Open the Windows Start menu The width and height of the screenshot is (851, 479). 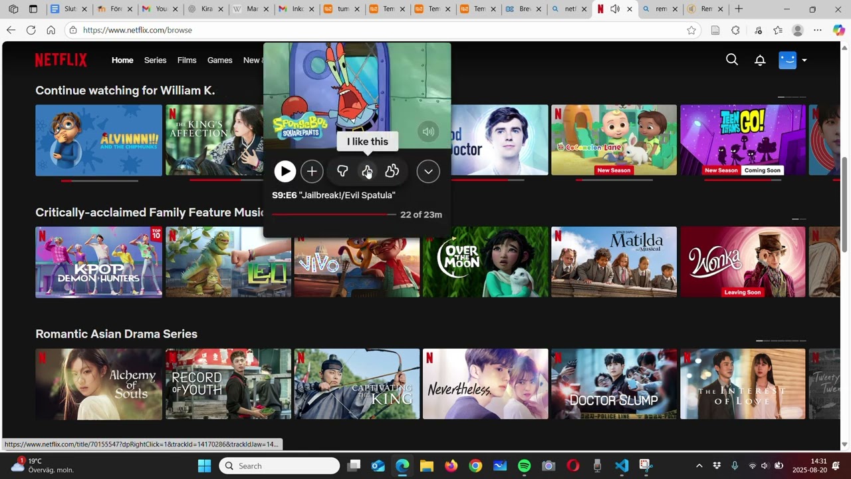pyautogui.click(x=204, y=466)
